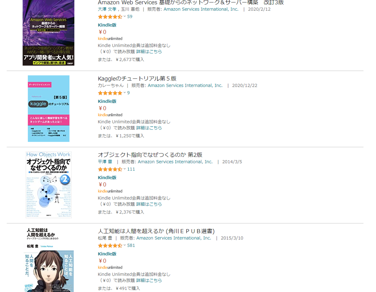Click publication date 2014/3/5
Screen dimensions: 376x292
click(232, 162)
